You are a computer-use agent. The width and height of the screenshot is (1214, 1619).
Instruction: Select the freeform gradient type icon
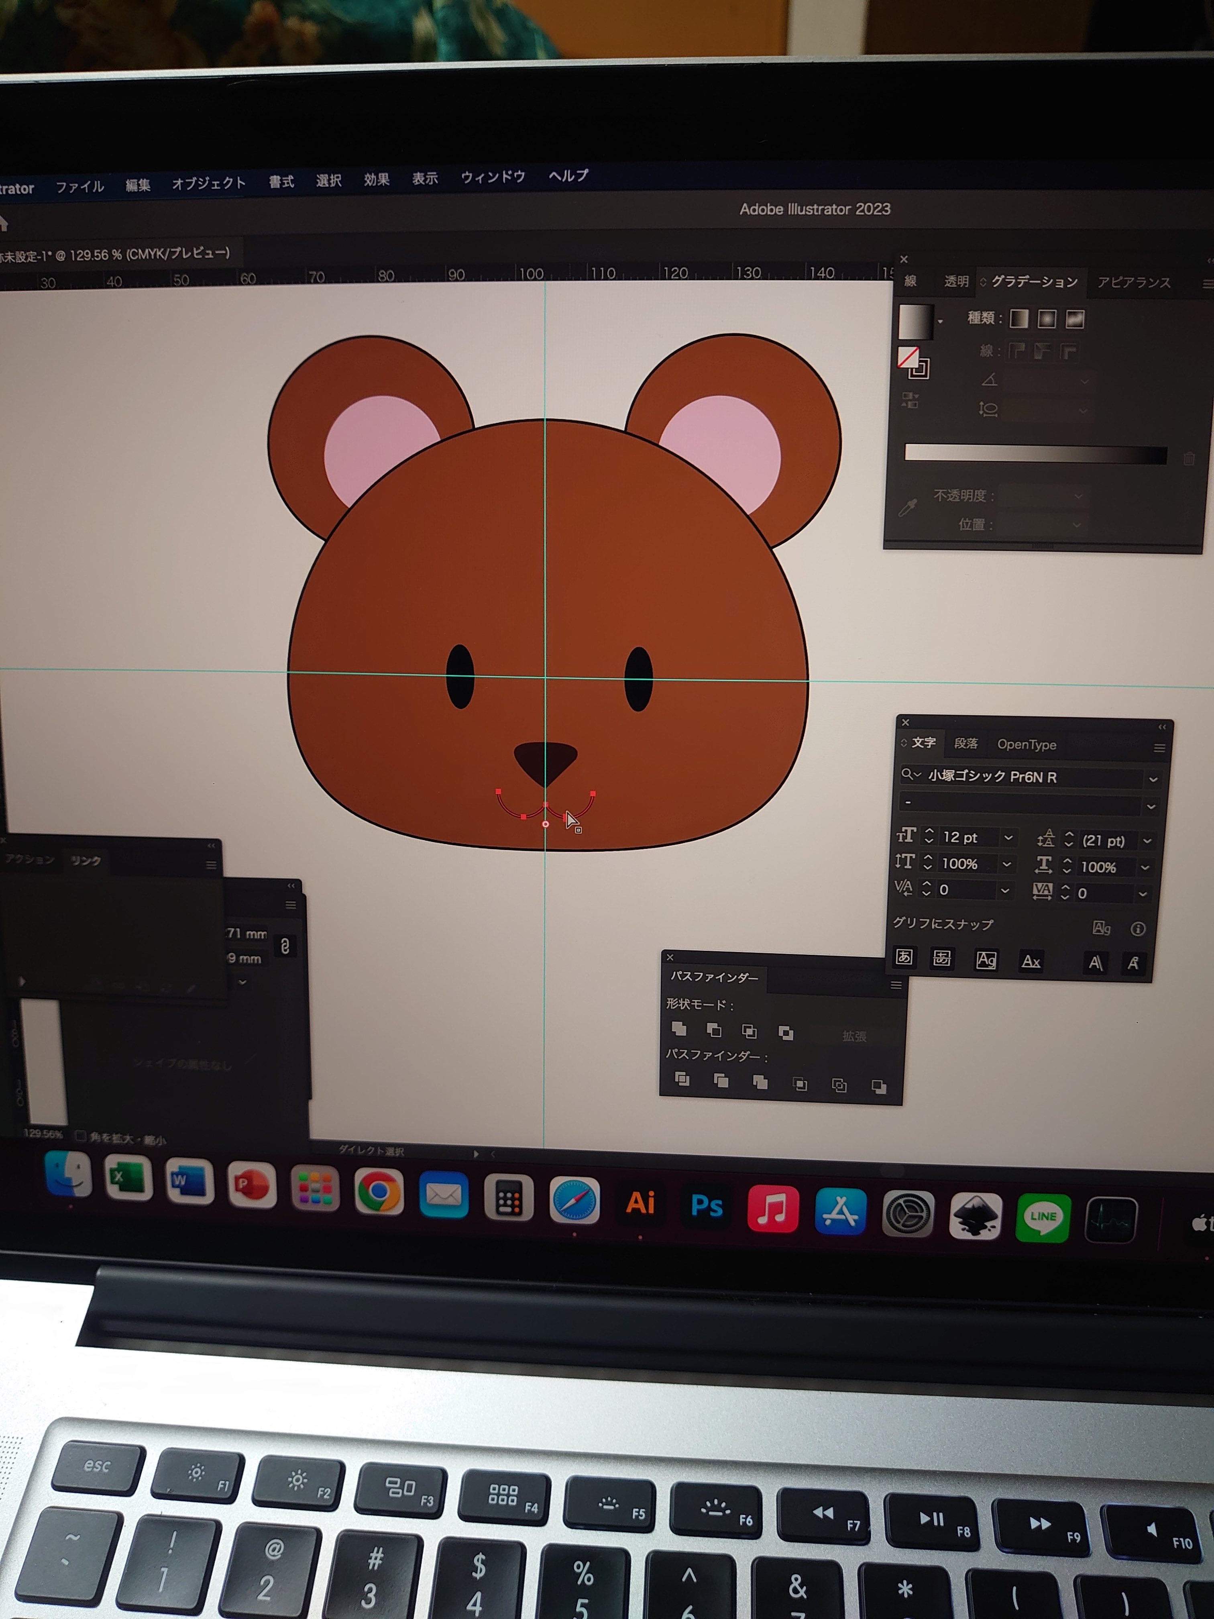(1075, 318)
